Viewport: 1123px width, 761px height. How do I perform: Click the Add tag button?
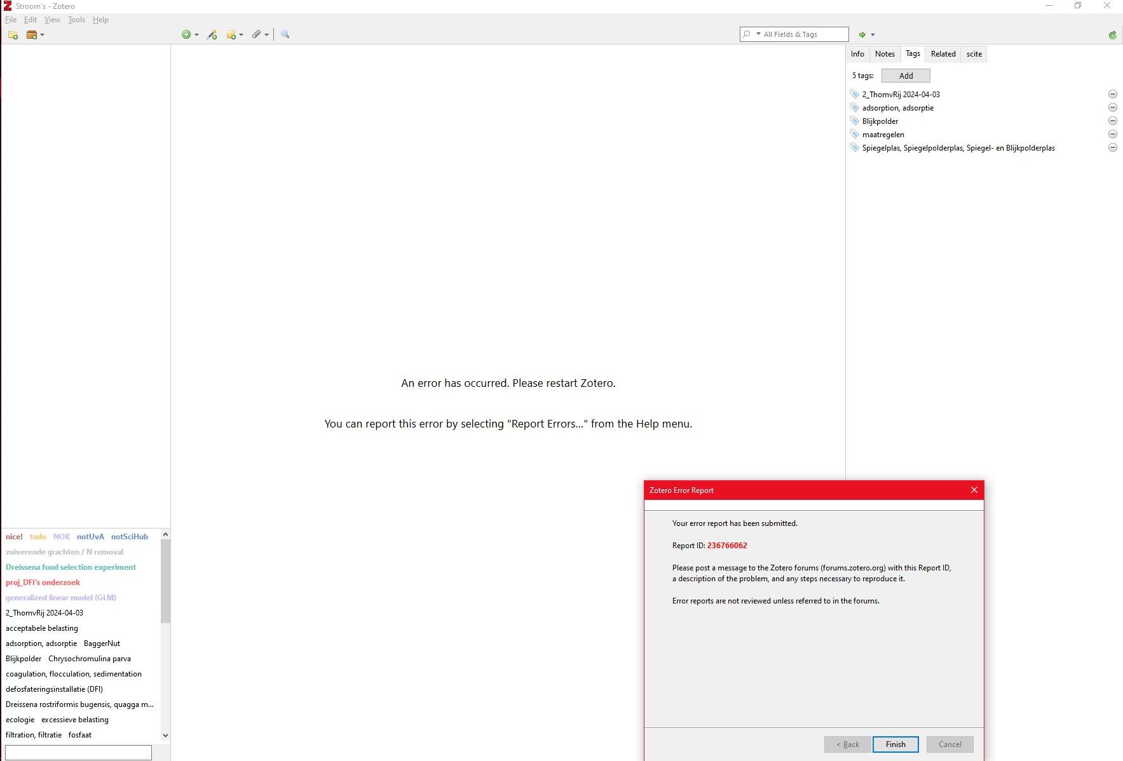coord(906,76)
